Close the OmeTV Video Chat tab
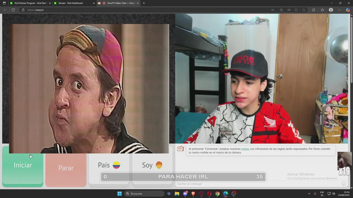 [x=138, y=3]
